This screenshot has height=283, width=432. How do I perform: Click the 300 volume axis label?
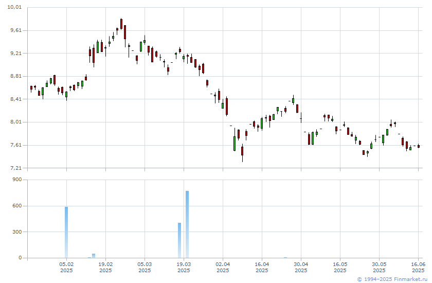[17, 232]
